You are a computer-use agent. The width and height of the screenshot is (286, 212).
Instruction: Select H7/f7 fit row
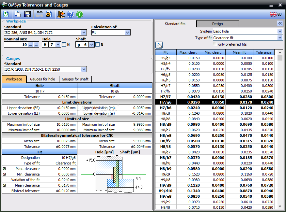pos(215,97)
